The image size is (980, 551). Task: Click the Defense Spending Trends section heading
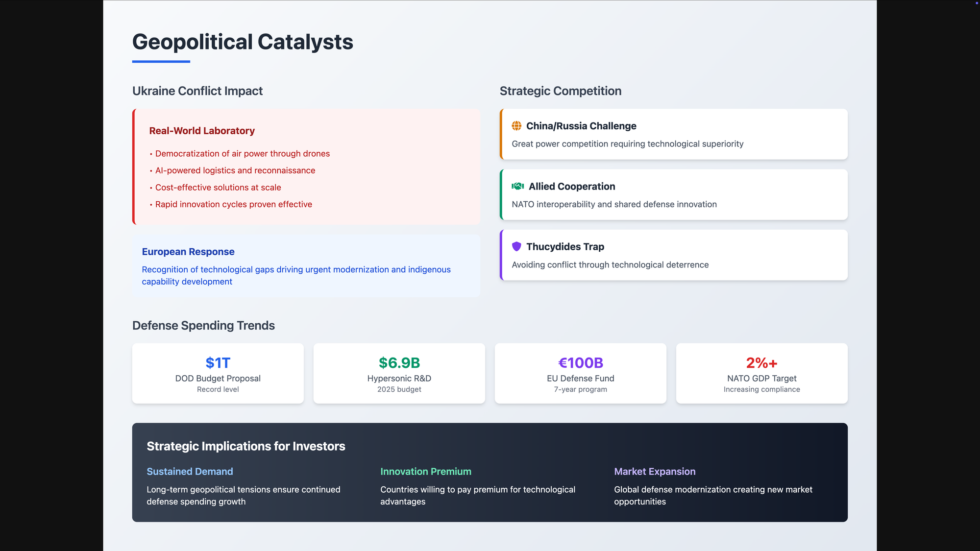pyautogui.click(x=203, y=326)
